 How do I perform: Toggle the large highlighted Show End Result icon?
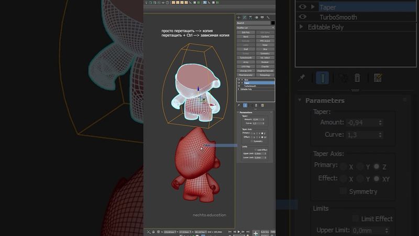pyautogui.click(x=323, y=78)
